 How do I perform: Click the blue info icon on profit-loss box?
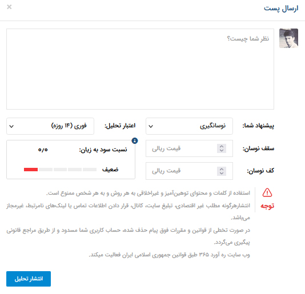click(135, 140)
